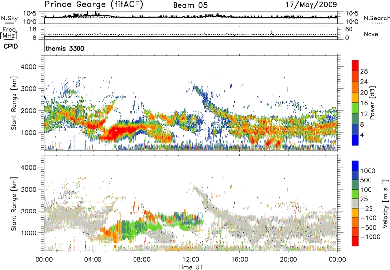Click the '12:00' time tick label
Viewport: 390px width, 270px height.
pyautogui.click(x=191, y=260)
